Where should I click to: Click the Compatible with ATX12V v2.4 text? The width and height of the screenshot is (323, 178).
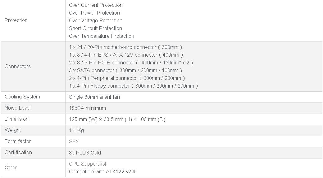coord(102,171)
